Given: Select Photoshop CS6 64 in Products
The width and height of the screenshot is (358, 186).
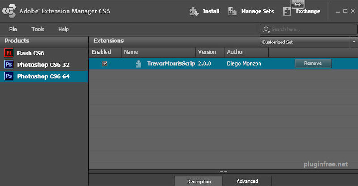Looking at the screenshot, I should click(x=44, y=76).
